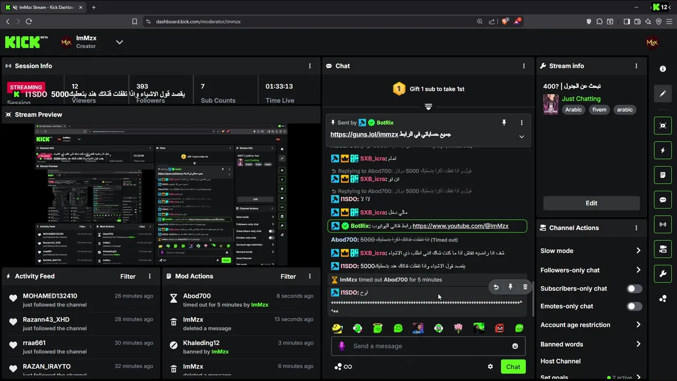Click the lightning bolt sidebar icon
The image size is (677, 381).
pyautogui.click(x=663, y=150)
